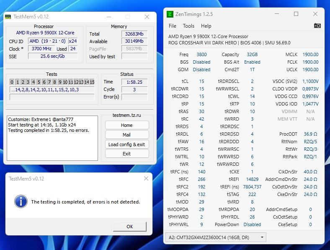This screenshot has height=250, width=330.
Task: Close the TestMem5 completion dialog
Action: [x=146, y=178]
